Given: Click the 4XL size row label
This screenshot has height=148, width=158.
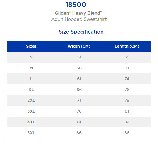Looking at the screenshot, I should [x=31, y=122].
